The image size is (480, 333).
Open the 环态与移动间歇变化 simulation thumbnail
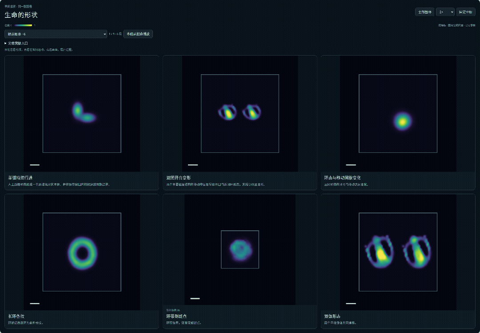(x=398, y=113)
